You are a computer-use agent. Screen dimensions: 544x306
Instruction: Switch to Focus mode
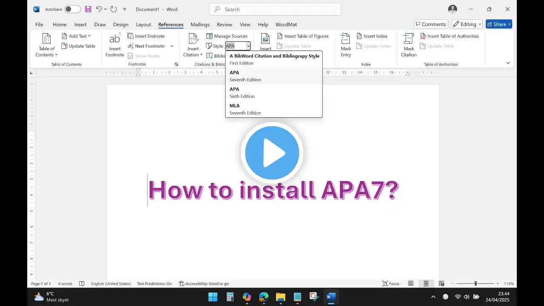391,283
